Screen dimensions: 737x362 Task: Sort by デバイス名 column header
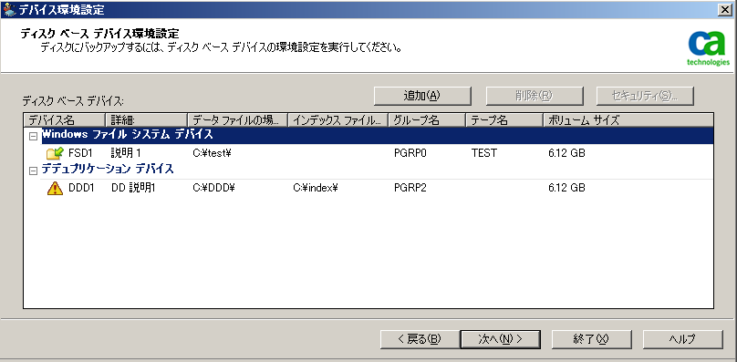65,119
